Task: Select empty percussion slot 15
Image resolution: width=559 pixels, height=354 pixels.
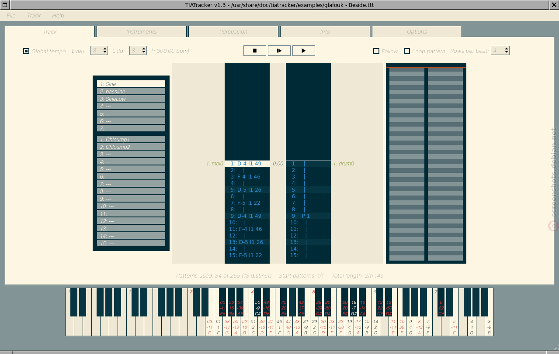Action: (131, 243)
